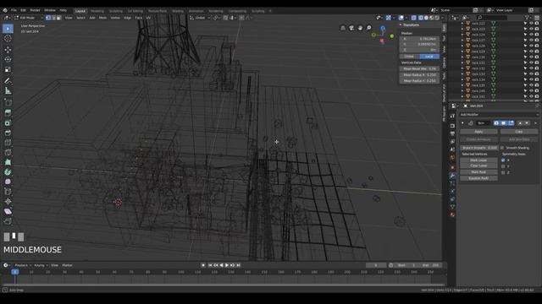Select the Poly Build tool
542x304 pixels.
click(8, 162)
